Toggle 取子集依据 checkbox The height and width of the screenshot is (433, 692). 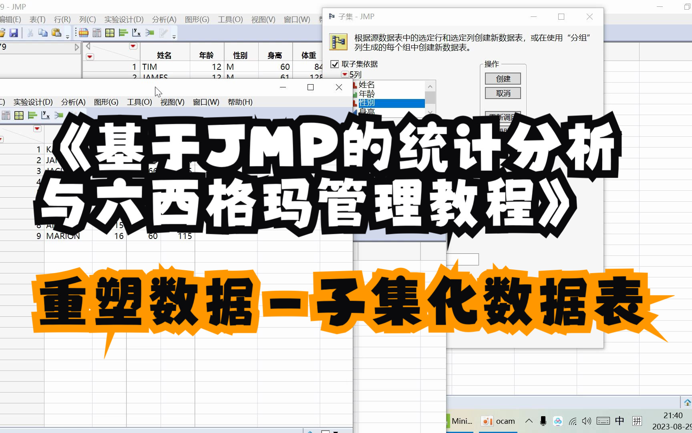[335, 64]
